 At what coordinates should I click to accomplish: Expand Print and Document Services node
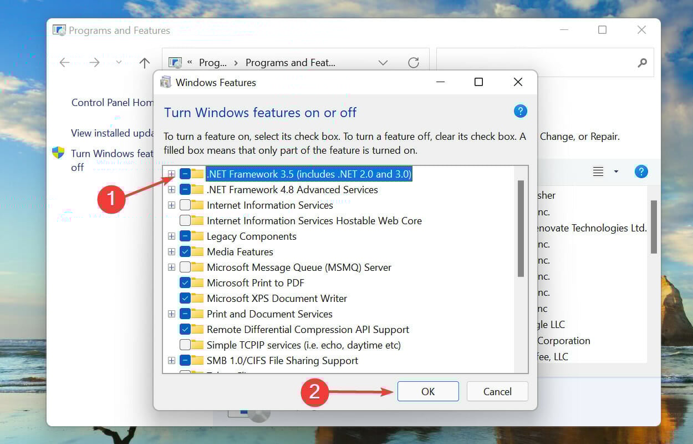click(x=171, y=314)
